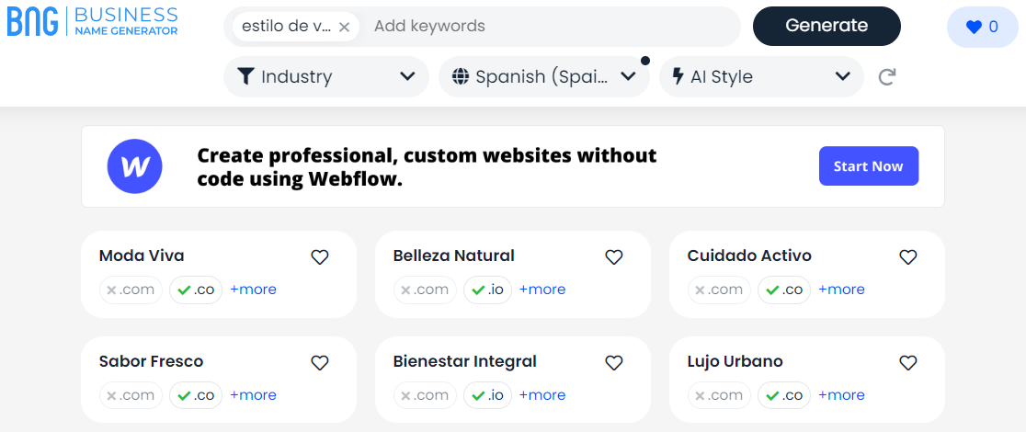Heart the Lujo Urbano name
Image resolution: width=1026 pixels, height=432 pixels.
tap(908, 363)
